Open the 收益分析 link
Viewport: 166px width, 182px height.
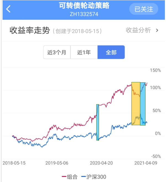(x=138, y=30)
